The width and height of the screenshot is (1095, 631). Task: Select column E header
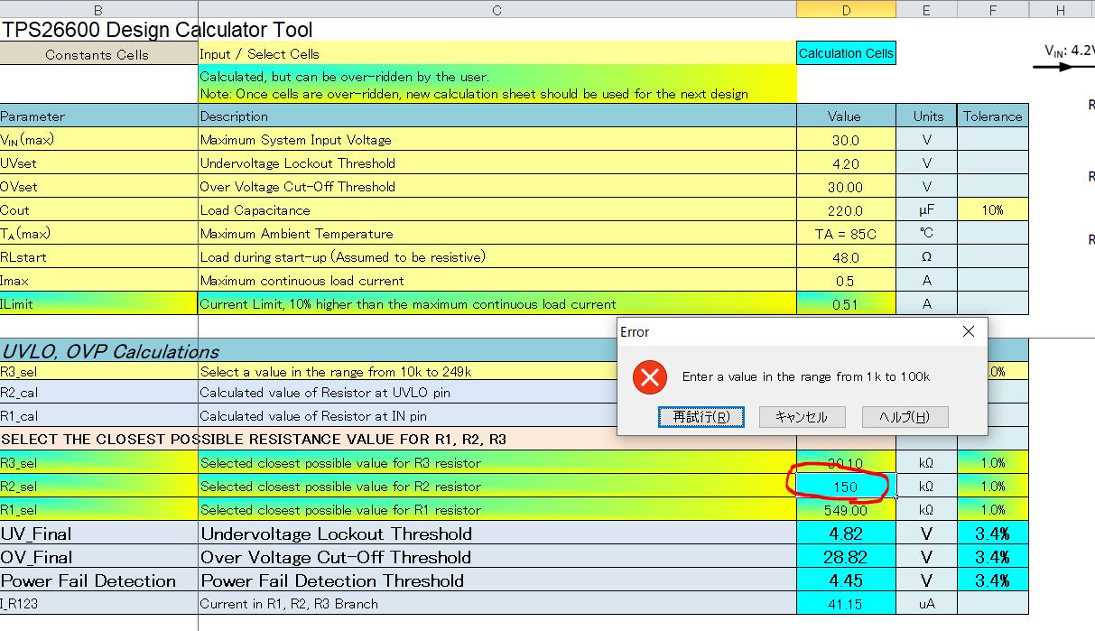click(926, 9)
